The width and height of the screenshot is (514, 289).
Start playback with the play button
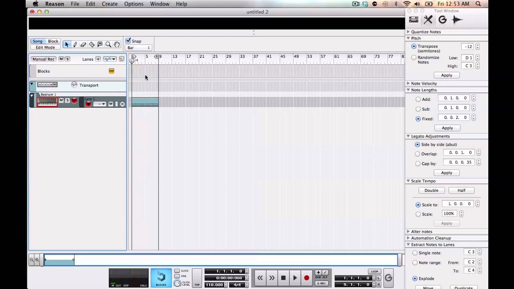295,278
